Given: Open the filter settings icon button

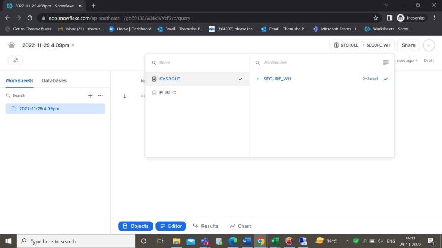Looking at the screenshot, I should [x=16, y=60].
